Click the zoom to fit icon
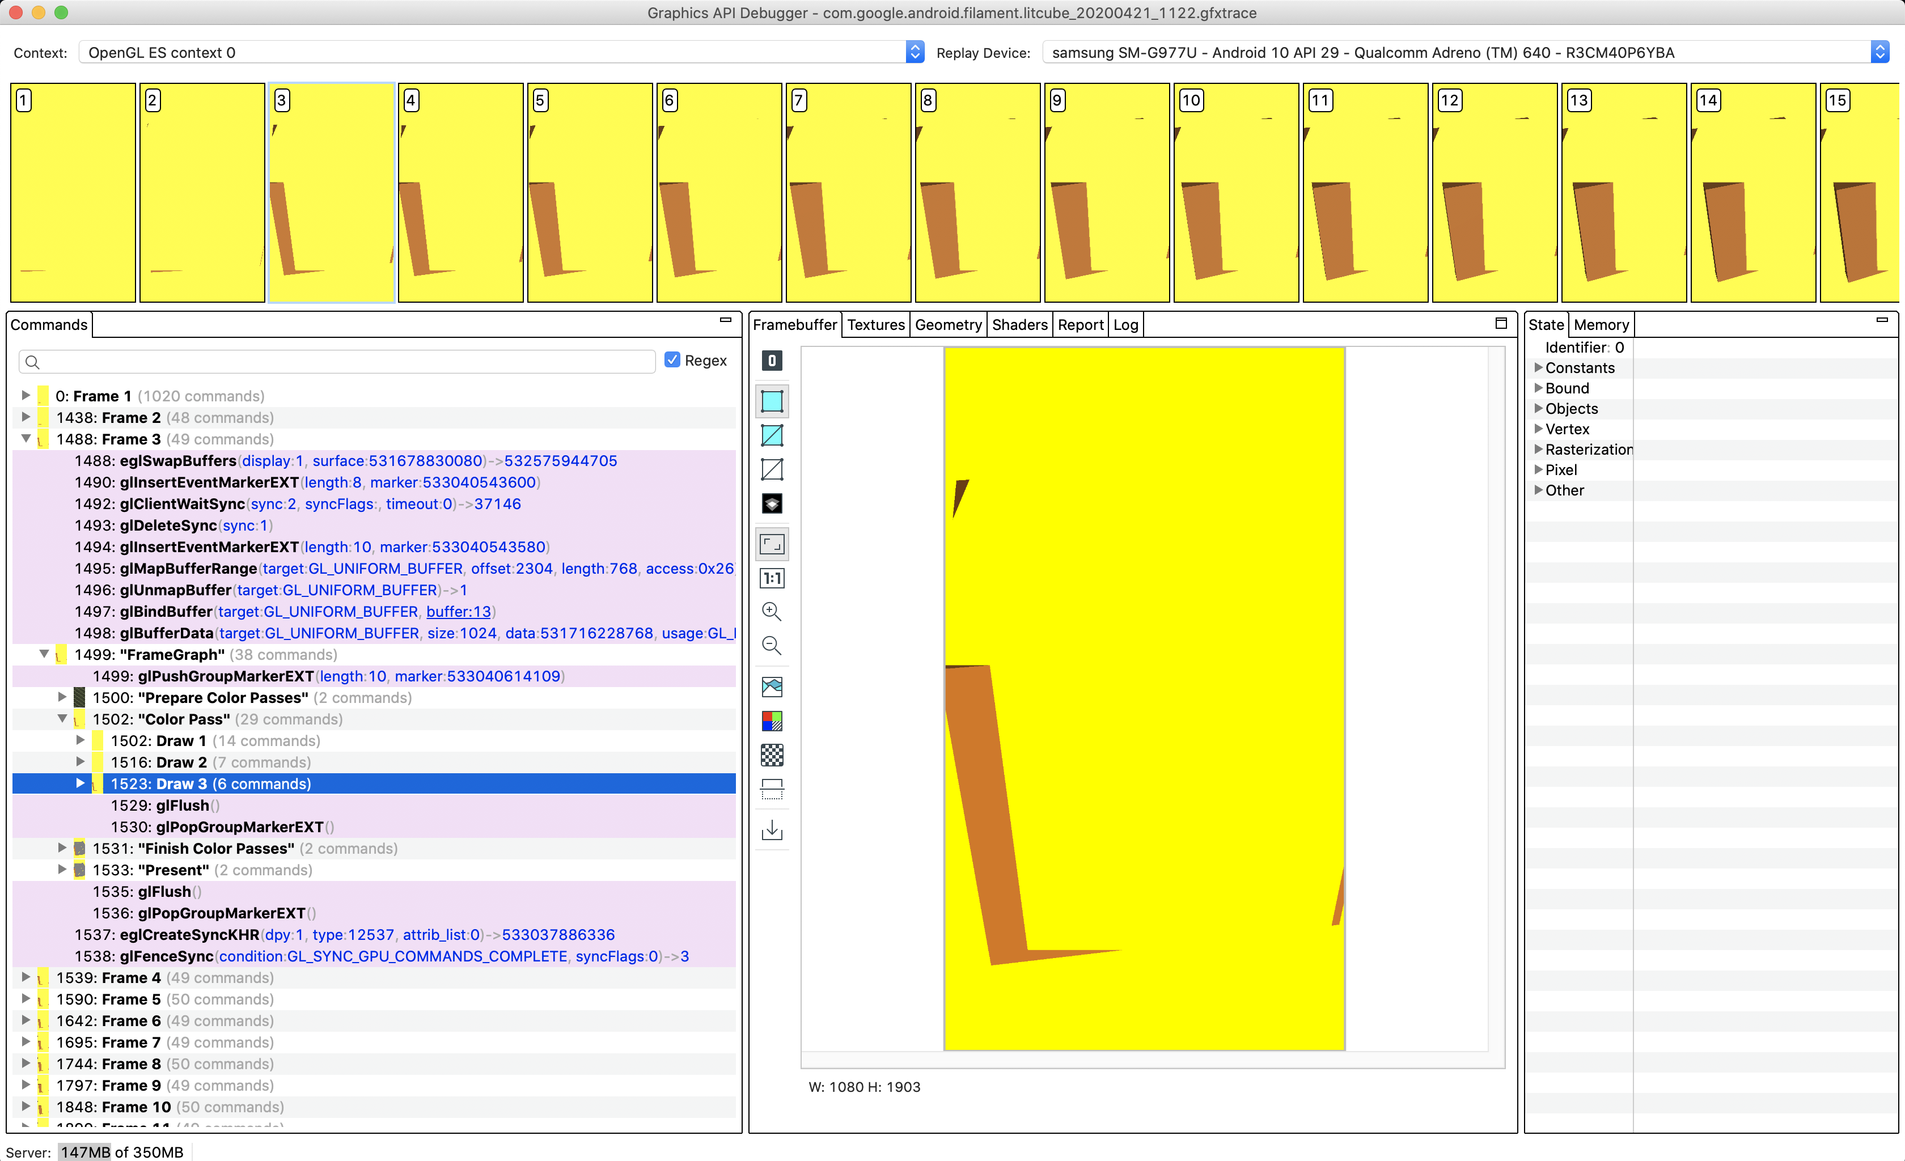 click(x=772, y=544)
